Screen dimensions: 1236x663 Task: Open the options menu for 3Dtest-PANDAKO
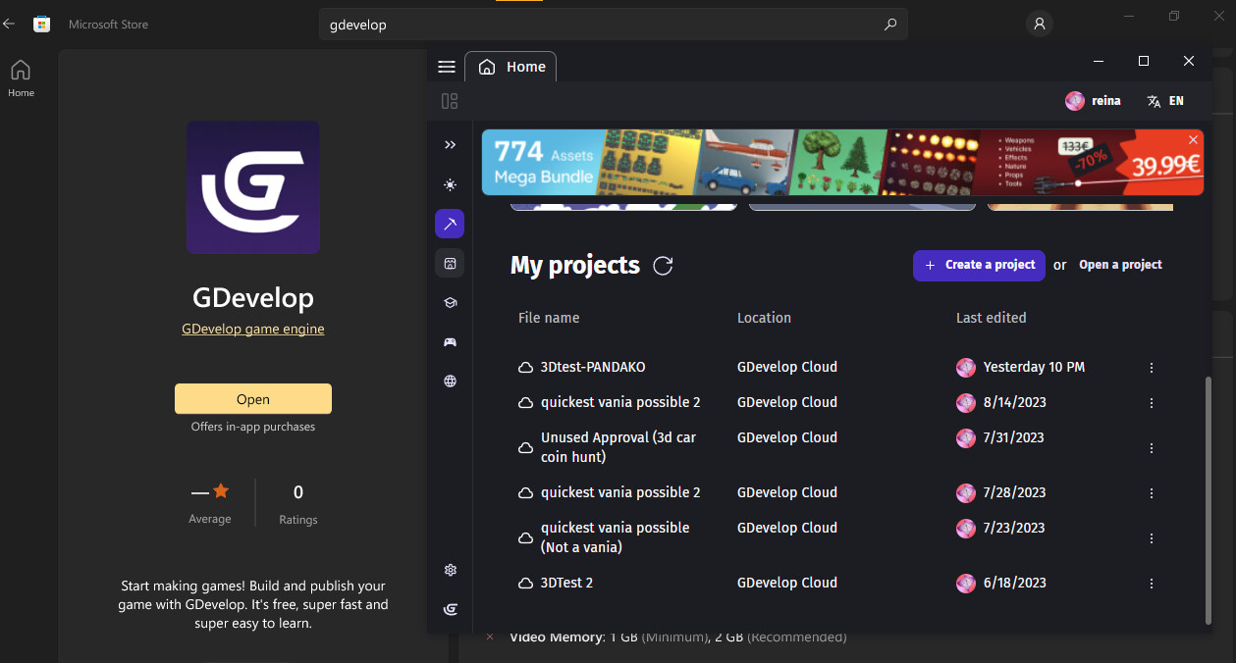click(1152, 368)
